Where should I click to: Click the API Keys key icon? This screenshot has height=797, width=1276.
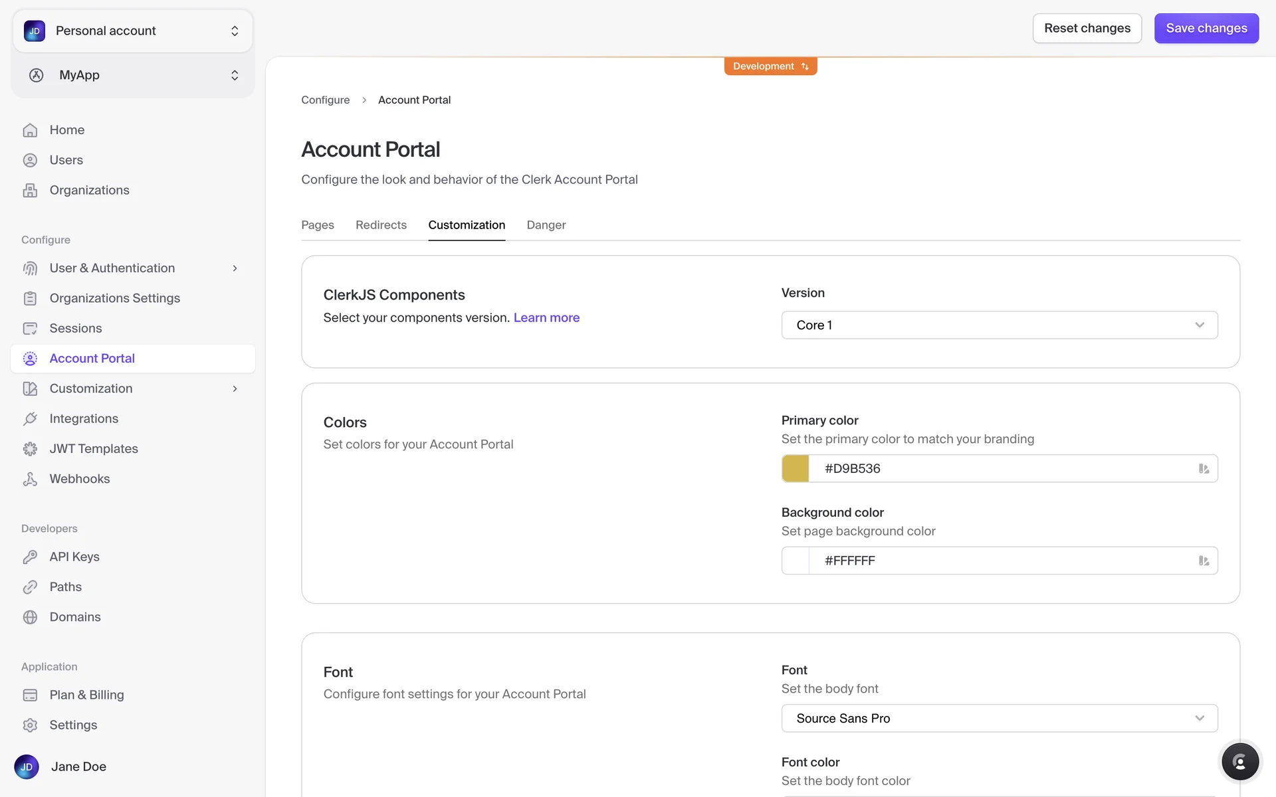click(30, 557)
